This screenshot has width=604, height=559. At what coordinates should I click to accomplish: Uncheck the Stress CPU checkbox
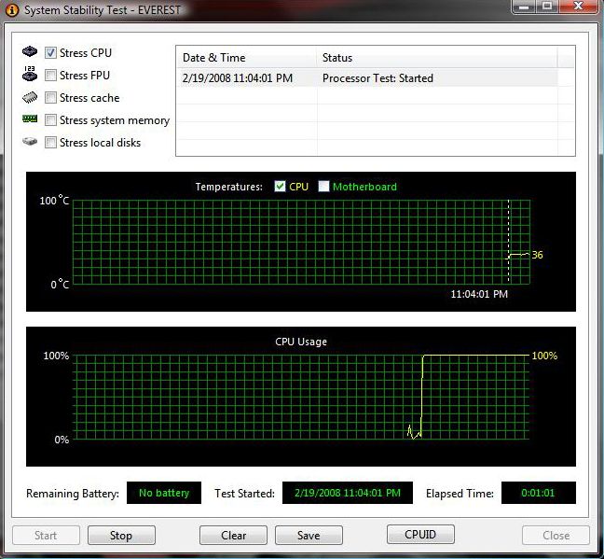tap(51, 53)
